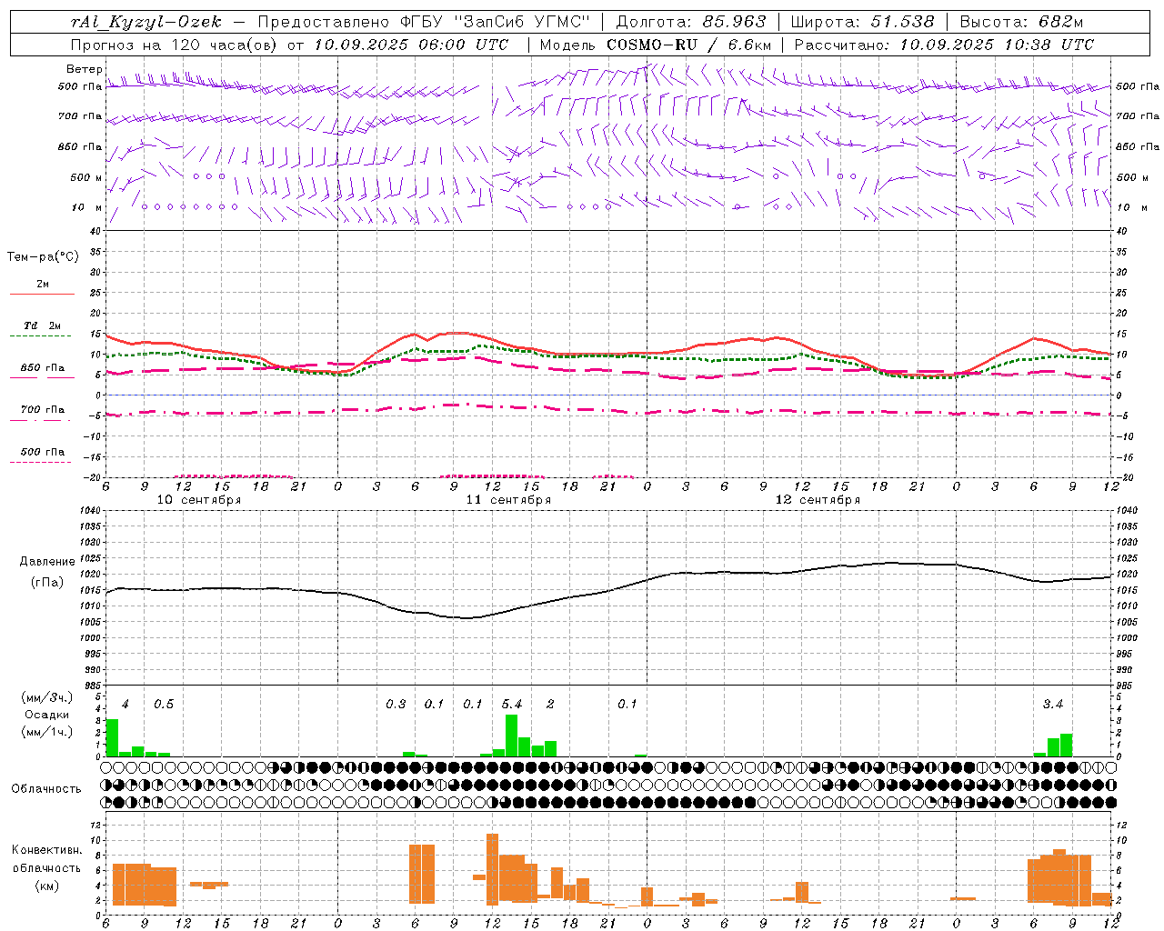Click the line sample under 2м legend entry
Viewport: 1164px width, 931px height.
[42, 295]
